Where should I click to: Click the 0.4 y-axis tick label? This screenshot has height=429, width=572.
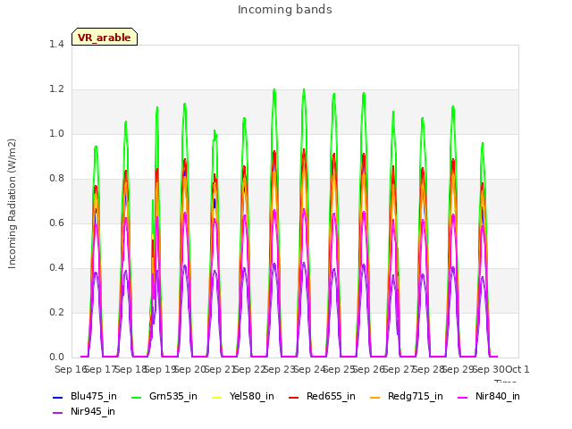click(56, 268)
